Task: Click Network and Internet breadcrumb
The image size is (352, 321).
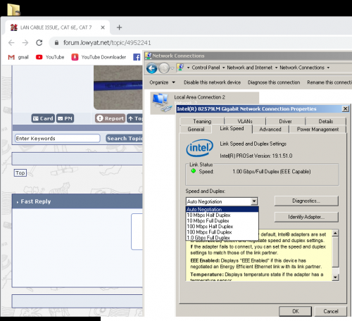Action: [250, 68]
